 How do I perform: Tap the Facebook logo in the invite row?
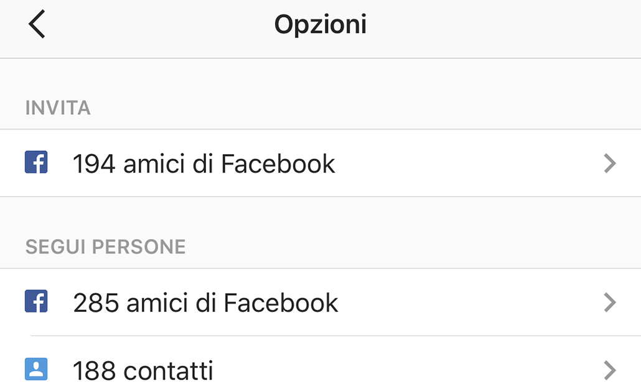pyautogui.click(x=36, y=163)
